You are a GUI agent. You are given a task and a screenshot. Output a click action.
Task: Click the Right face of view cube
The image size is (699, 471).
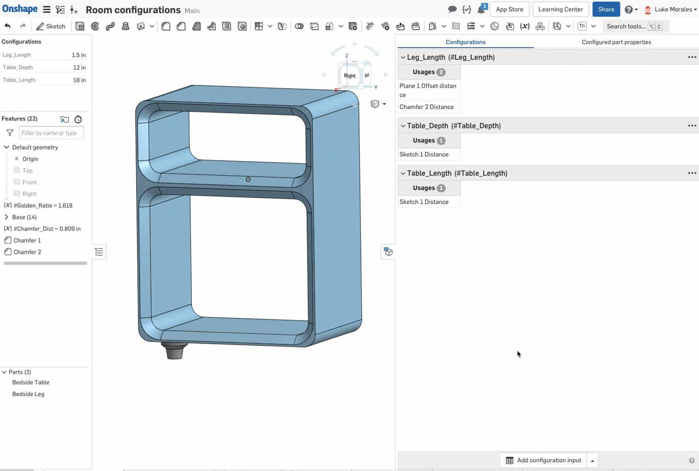pyautogui.click(x=349, y=76)
